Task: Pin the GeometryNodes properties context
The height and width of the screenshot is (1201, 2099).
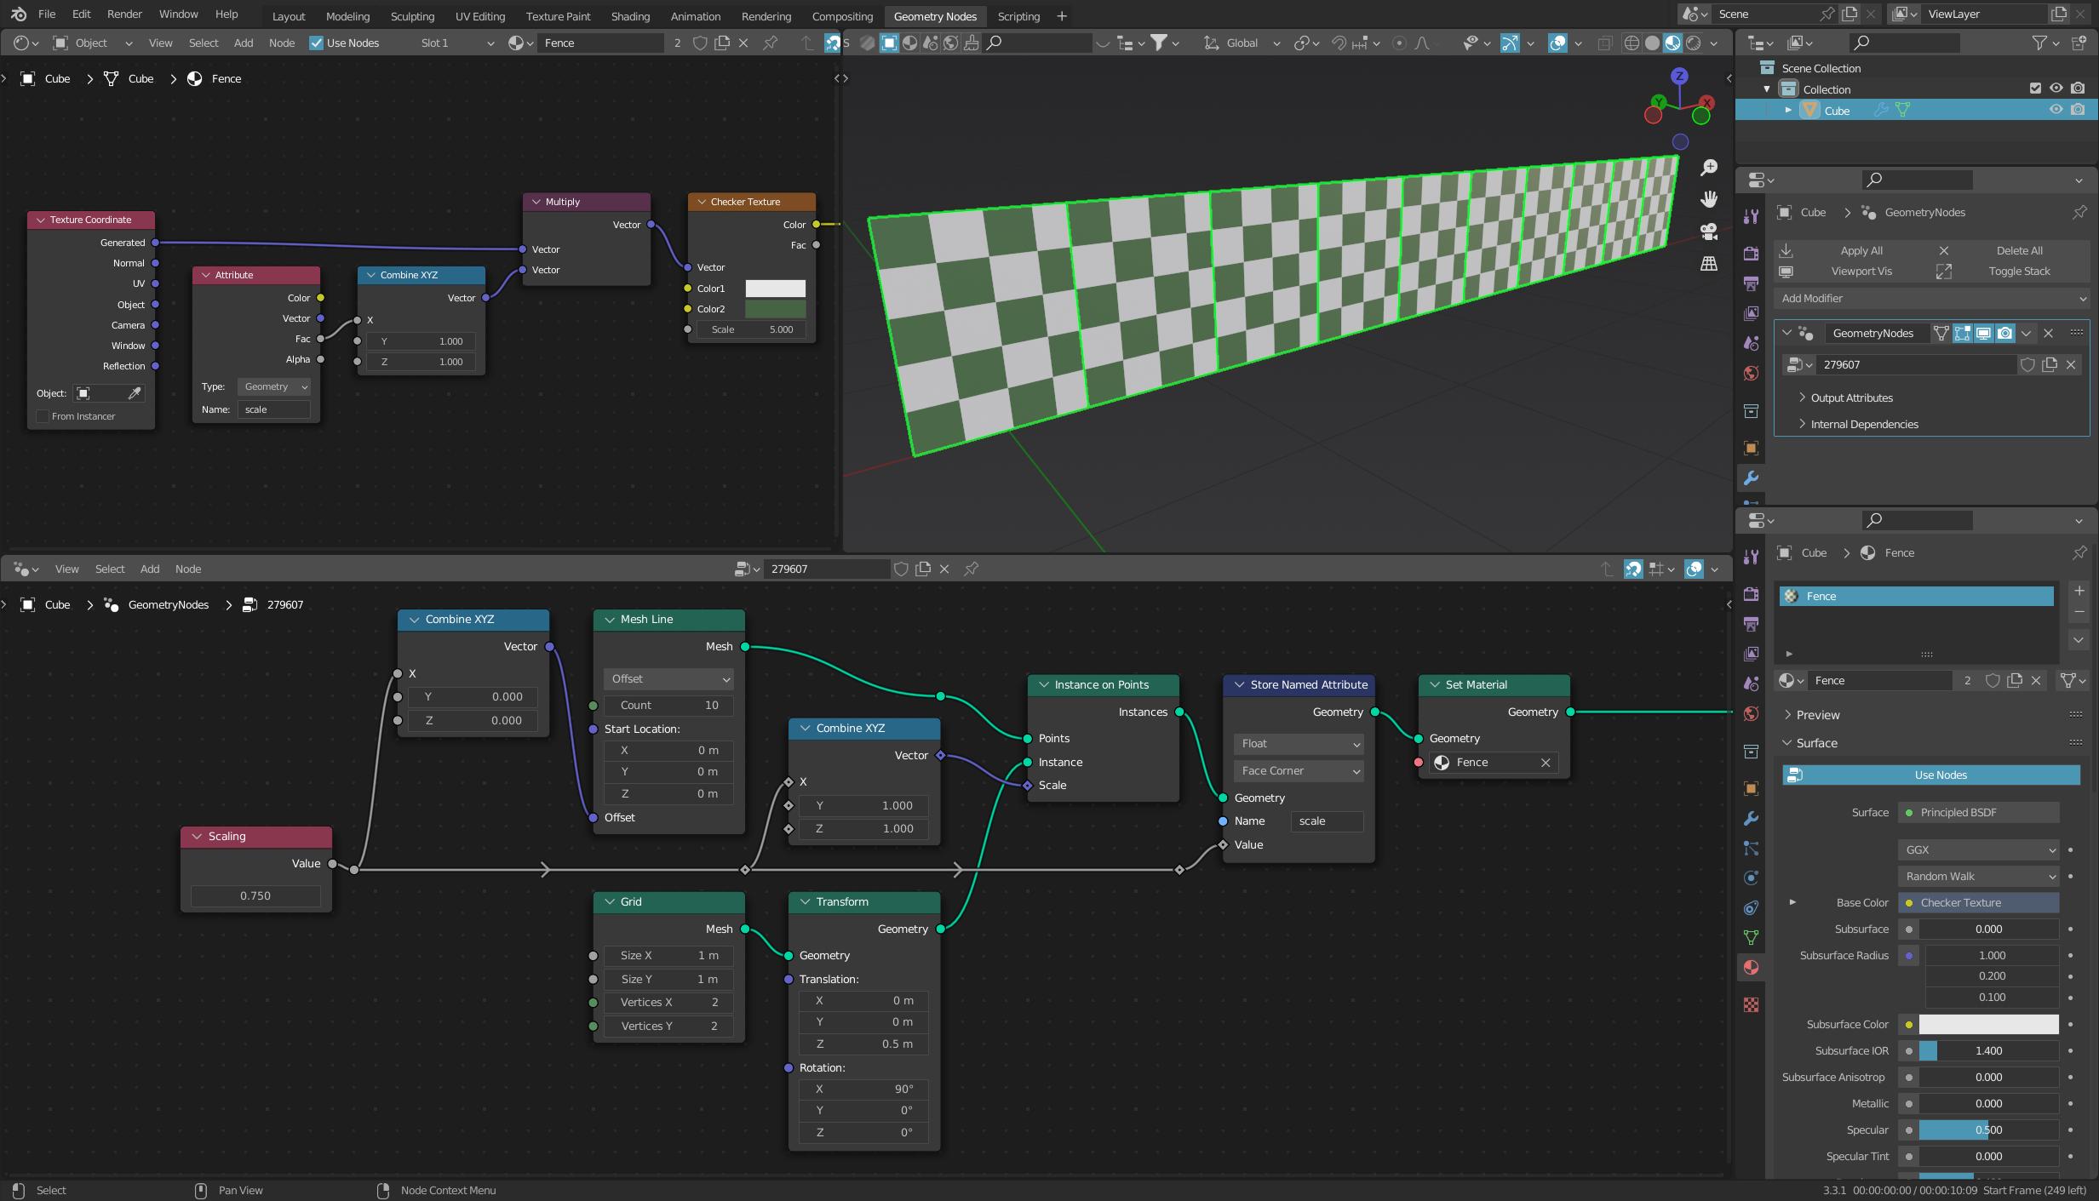Action: pyautogui.click(x=2079, y=212)
